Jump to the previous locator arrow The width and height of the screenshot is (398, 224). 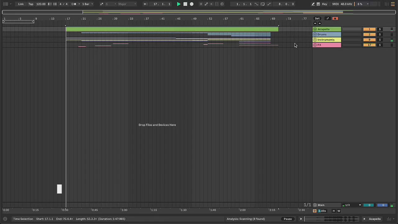point(315,24)
